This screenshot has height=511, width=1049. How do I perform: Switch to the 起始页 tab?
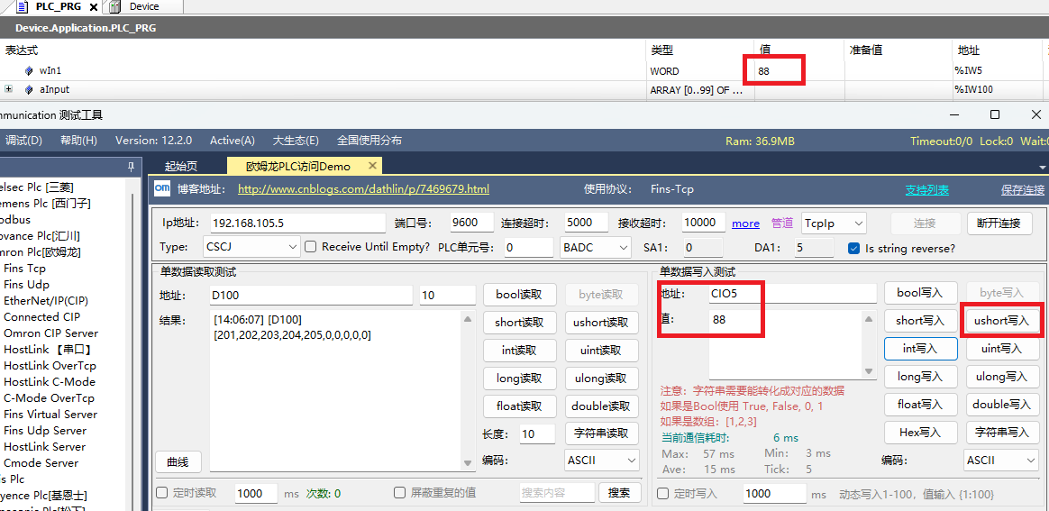(180, 167)
